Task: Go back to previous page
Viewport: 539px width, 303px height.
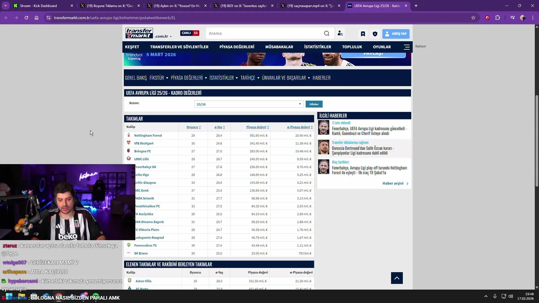Action: (x=6, y=18)
